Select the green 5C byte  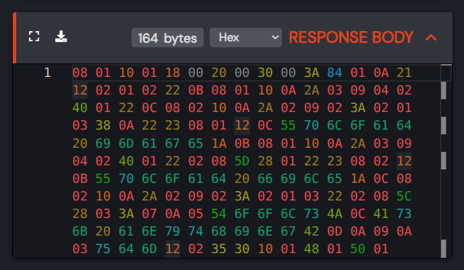click(404, 195)
